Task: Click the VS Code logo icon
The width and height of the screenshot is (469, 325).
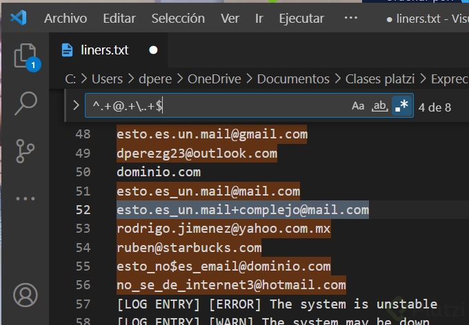Action: click(19, 18)
